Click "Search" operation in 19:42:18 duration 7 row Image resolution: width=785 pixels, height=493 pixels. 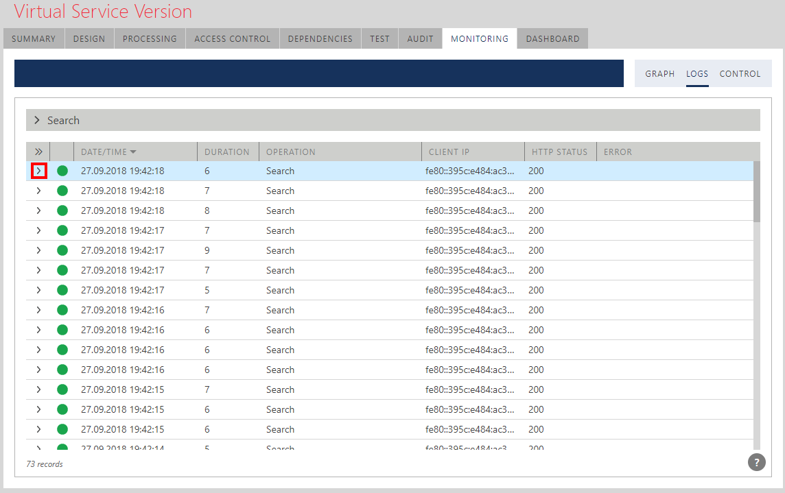tap(280, 191)
